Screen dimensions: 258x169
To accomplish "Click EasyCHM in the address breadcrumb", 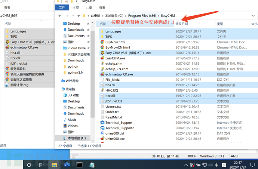I will [x=168, y=16].
